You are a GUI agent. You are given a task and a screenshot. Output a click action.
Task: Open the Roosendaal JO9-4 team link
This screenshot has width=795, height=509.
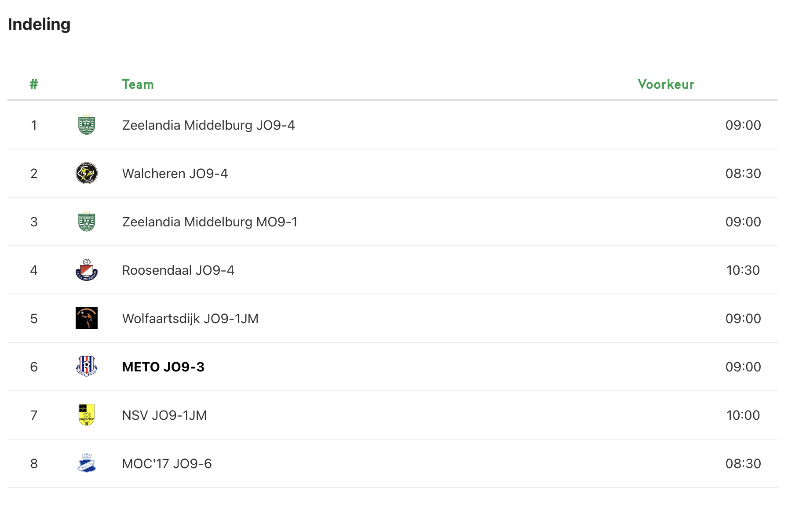178,270
